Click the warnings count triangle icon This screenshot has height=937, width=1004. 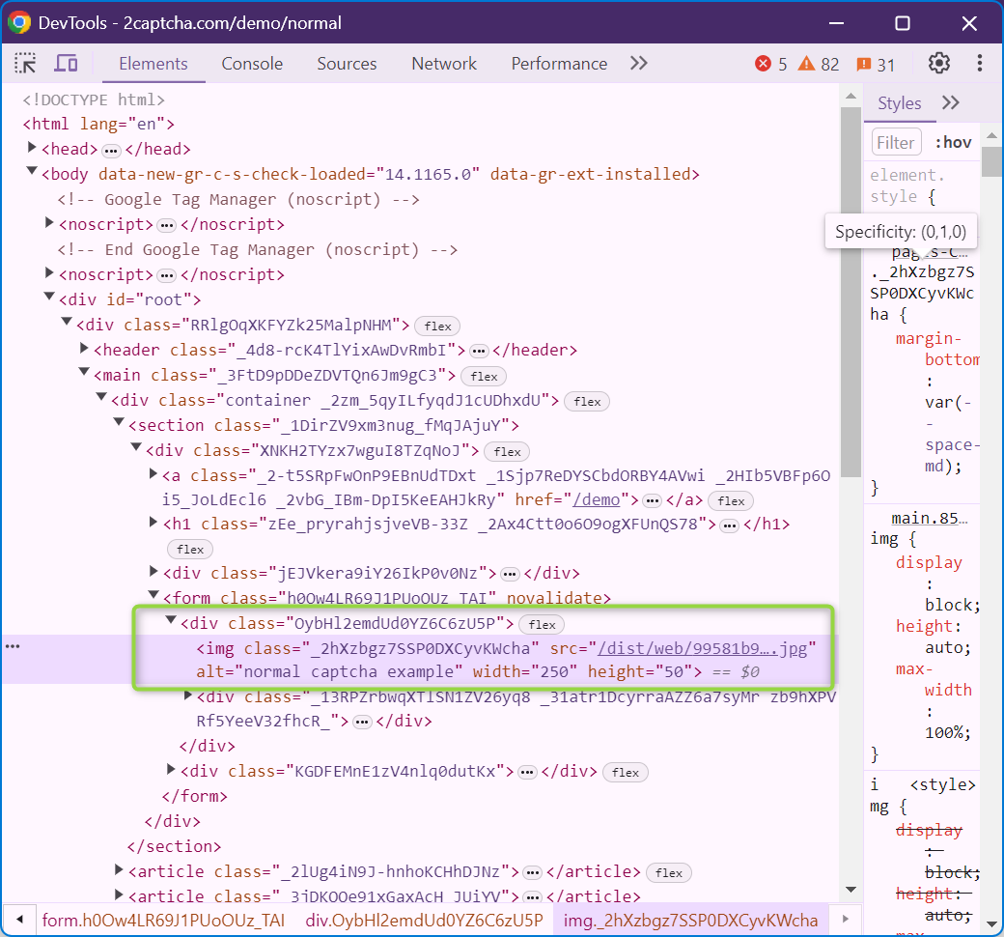pos(807,65)
